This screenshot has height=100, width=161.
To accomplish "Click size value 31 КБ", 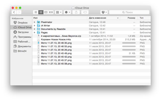I will pos(132,53).
